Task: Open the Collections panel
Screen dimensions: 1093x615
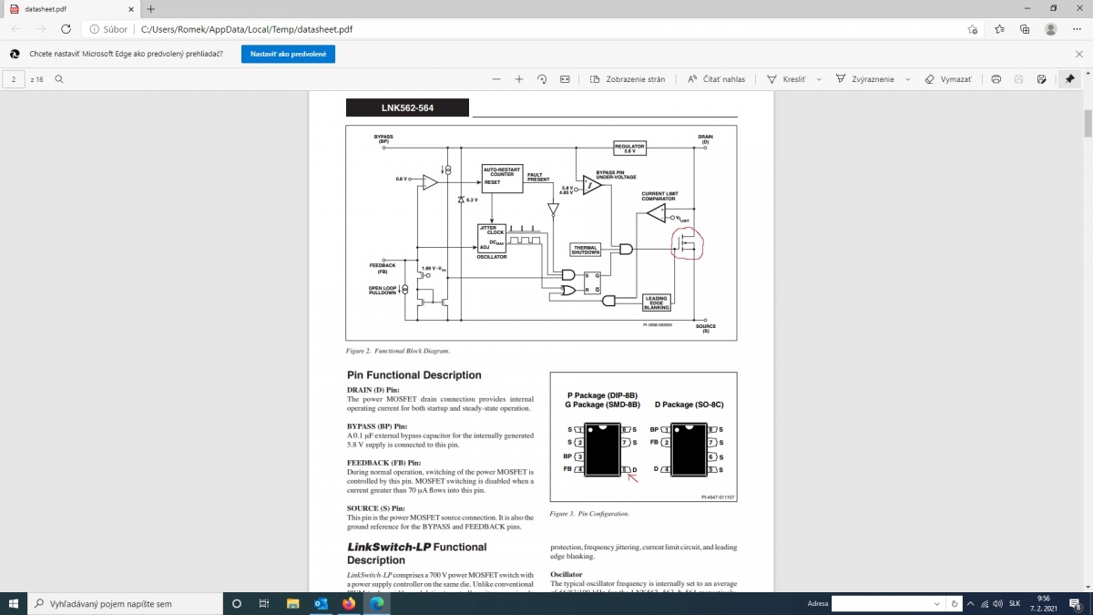Action: pyautogui.click(x=1025, y=29)
